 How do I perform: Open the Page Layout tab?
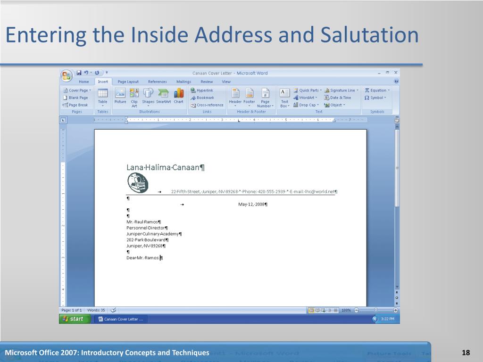pos(128,82)
